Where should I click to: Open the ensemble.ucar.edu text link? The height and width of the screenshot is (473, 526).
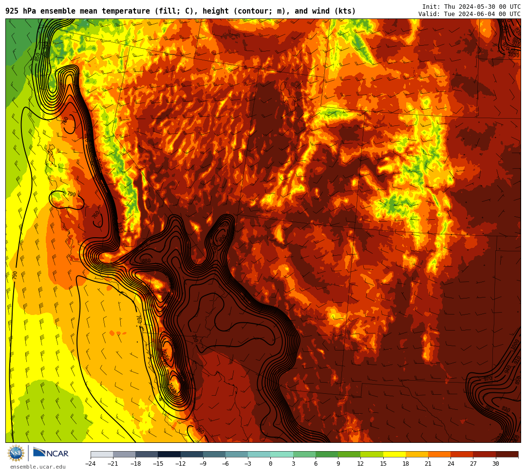[38, 467]
